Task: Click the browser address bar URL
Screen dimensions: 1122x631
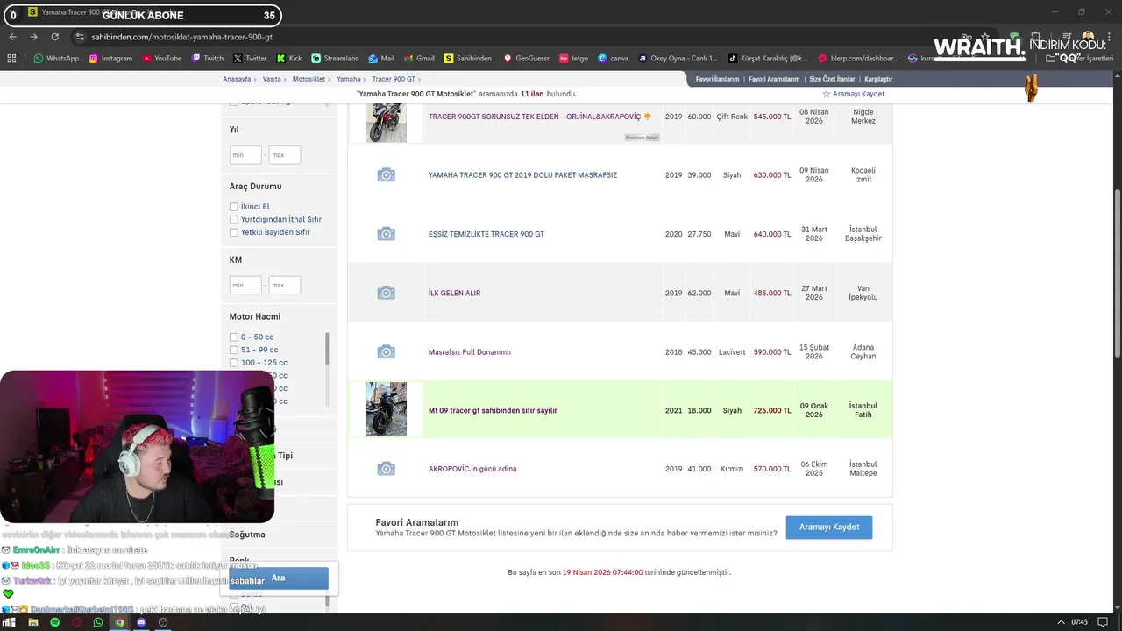Action: point(181,37)
